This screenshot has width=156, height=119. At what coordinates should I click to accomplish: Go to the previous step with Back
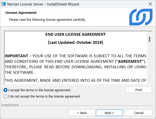pyautogui.click(x=82, y=113)
